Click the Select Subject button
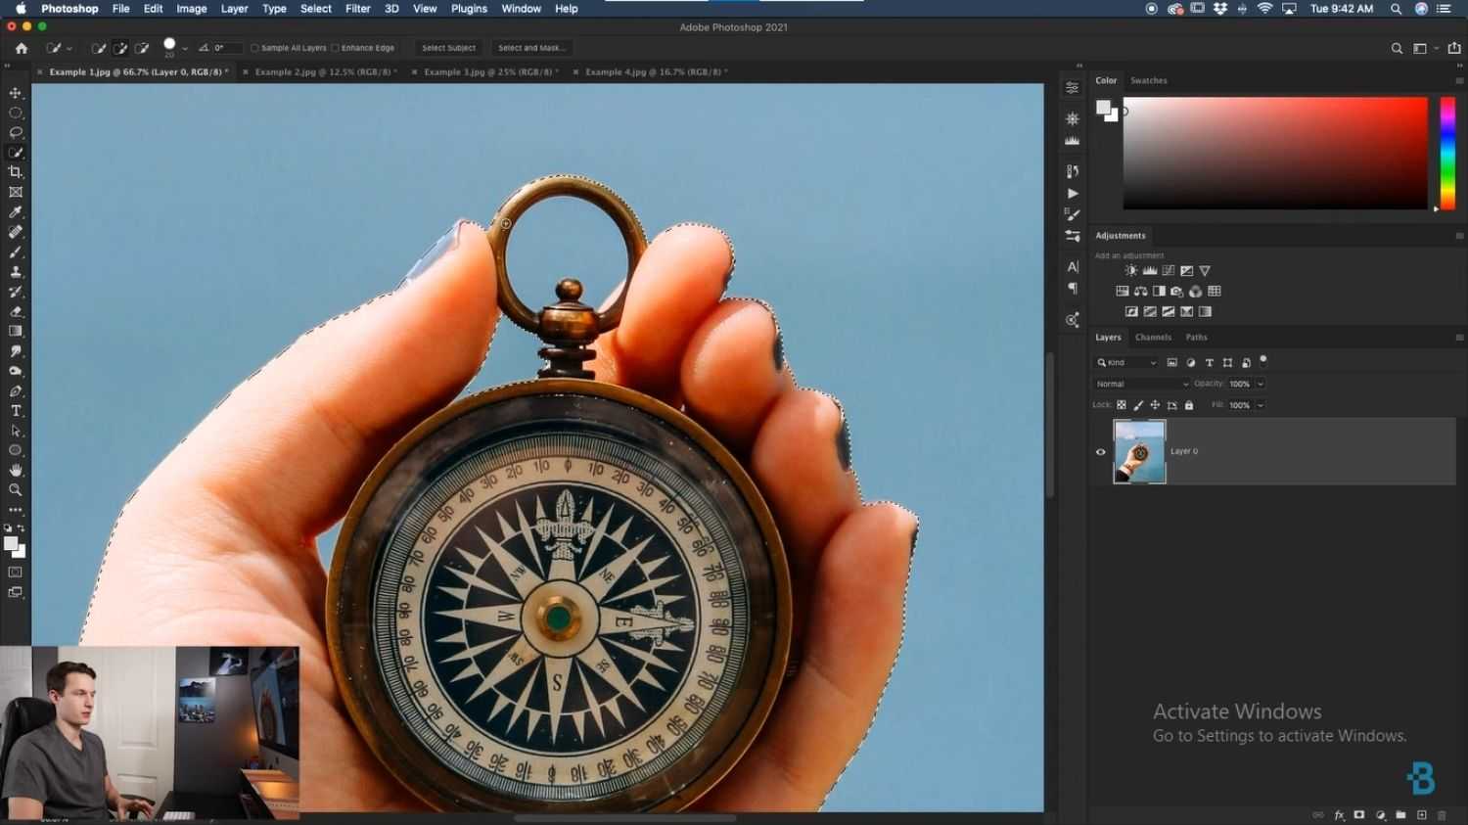This screenshot has height=825, width=1468. 448,47
